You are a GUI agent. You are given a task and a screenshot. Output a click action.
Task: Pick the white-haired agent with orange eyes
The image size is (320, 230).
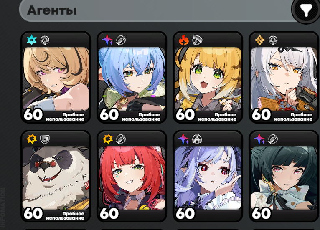[x=284, y=79]
